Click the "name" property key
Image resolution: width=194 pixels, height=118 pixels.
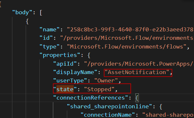(x=50, y=30)
